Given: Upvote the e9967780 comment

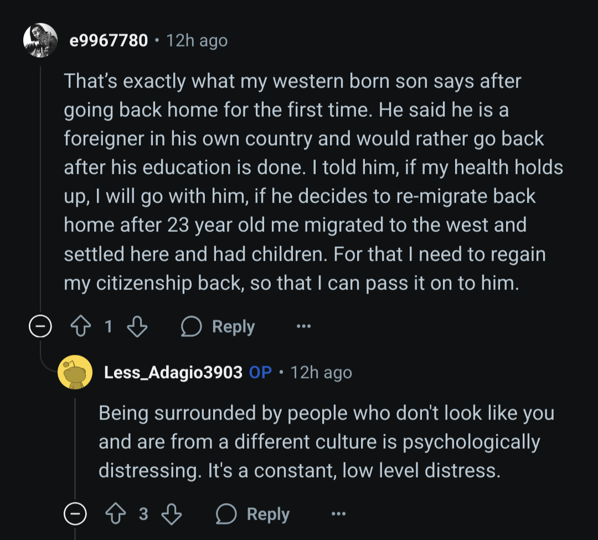Looking at the screenshot, I should coord(80,327).
